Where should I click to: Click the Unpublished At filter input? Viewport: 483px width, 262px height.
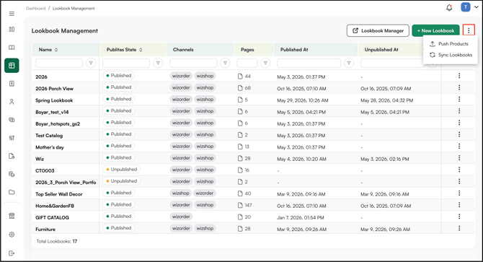pyautogui.click(x=392, y=63)
